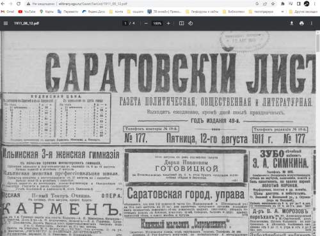This screenshot has width=320, height=236.
Task: Zoom out with the minus icon
Action: point(146,23)
